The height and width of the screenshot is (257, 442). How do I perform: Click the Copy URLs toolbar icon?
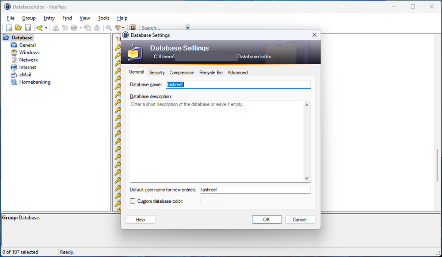tap(88, 27)
